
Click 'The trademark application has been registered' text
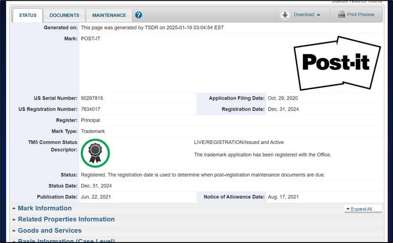point(262,155)
